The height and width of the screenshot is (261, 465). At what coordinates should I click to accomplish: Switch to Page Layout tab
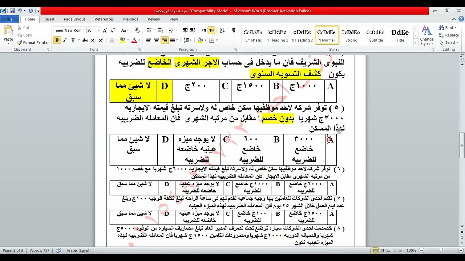[74, 19]
